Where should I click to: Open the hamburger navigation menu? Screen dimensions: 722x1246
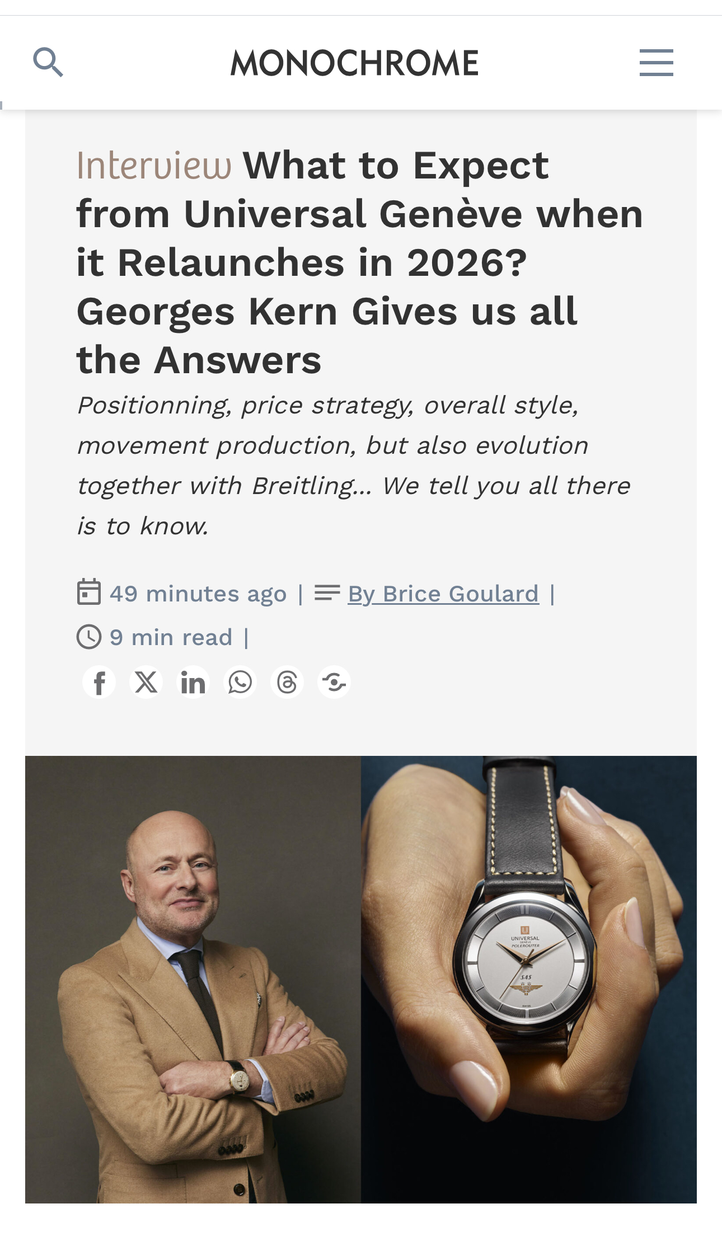click(x=656, y=62)
